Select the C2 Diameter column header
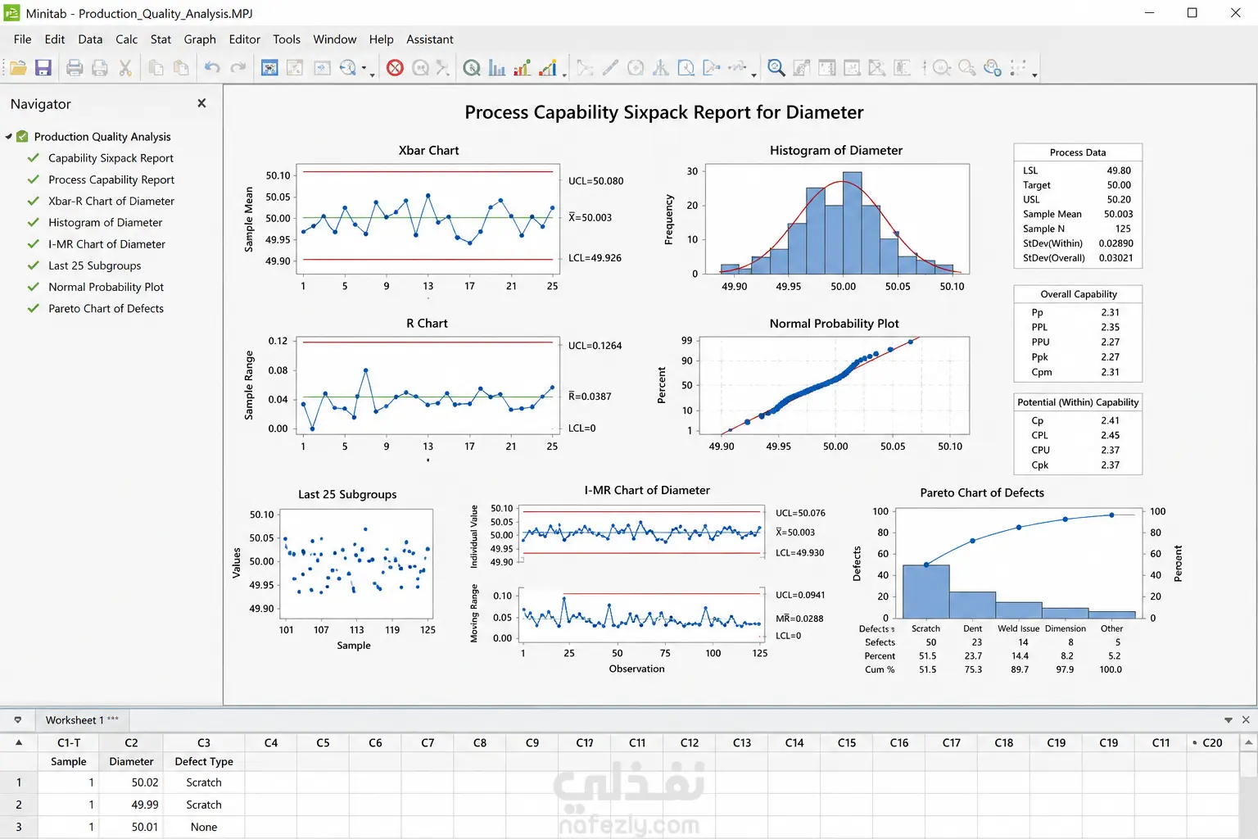The width and height of the screenshot is (1258, 839). click(x=131, y=742)
